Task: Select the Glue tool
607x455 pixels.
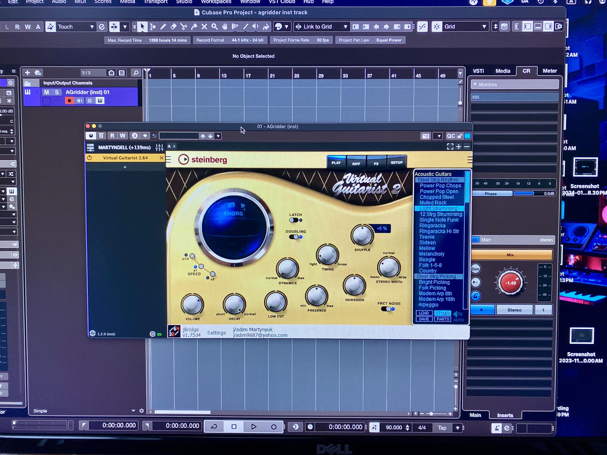Action: coord(194,27)
